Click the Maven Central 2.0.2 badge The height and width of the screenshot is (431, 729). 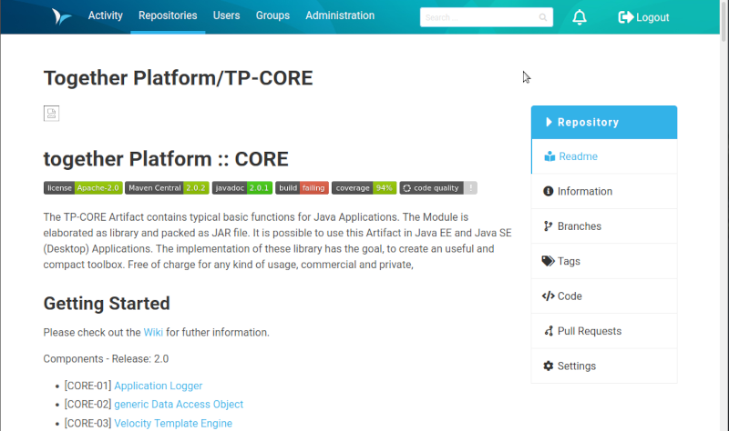coord(167,188)
